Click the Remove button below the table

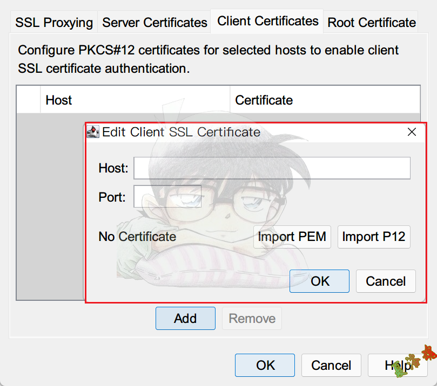[252, 318]
